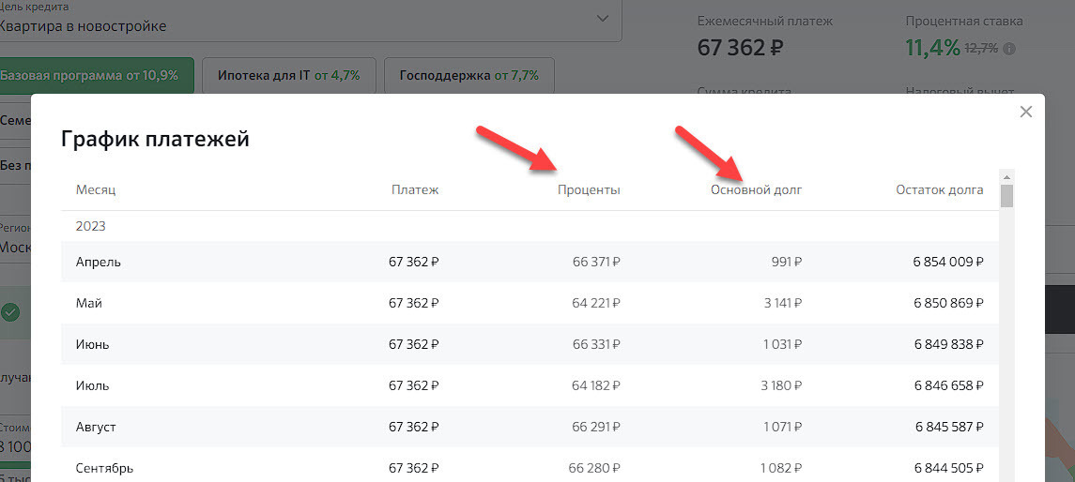Click remaining debt 6 845 587 ₽
This screenshot has height=482, width=1075.
949,428
